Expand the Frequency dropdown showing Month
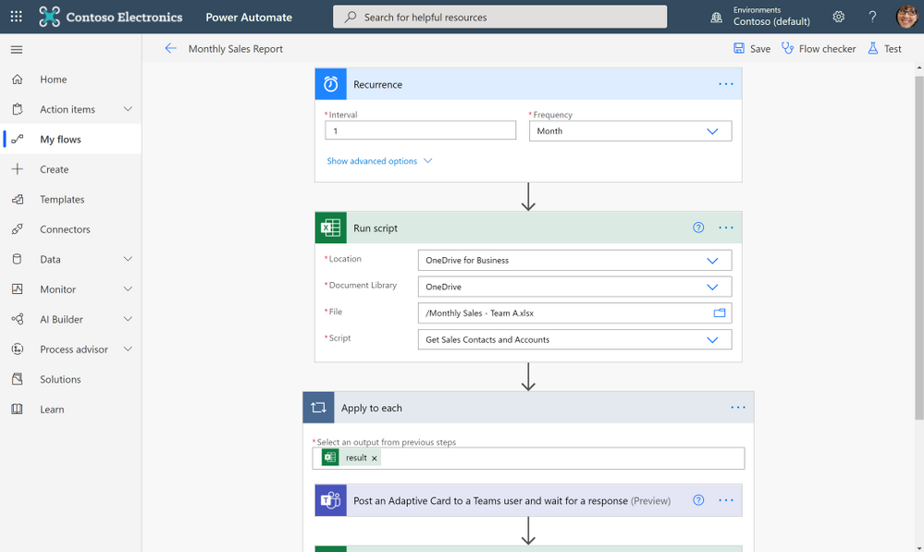The height and width of the screenshot is (552, 924). 712,130
